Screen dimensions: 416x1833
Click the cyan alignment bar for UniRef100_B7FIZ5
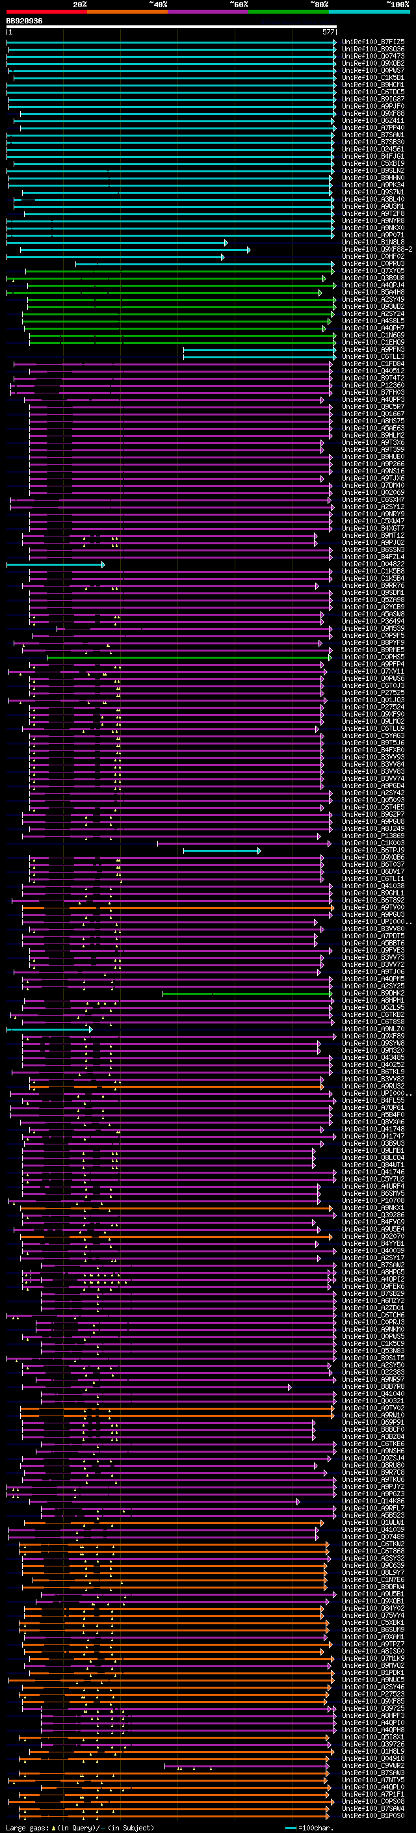[172, 42]
